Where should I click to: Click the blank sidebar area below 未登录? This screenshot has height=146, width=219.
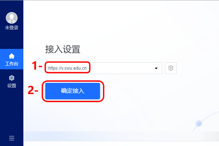(x=12, y=40)
